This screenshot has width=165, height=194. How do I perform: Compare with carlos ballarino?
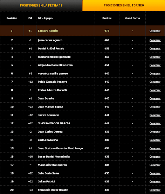155,140
